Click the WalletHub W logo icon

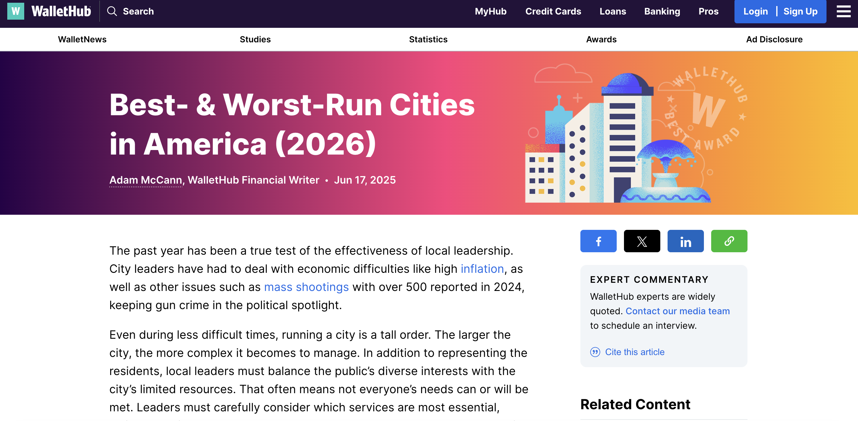[x=16, y=11]
